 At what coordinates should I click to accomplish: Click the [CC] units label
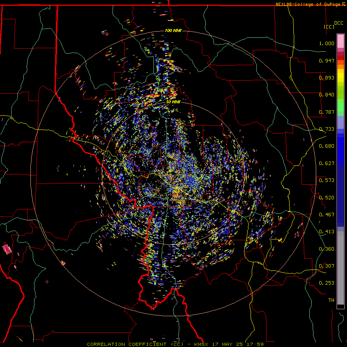point(329,27)
